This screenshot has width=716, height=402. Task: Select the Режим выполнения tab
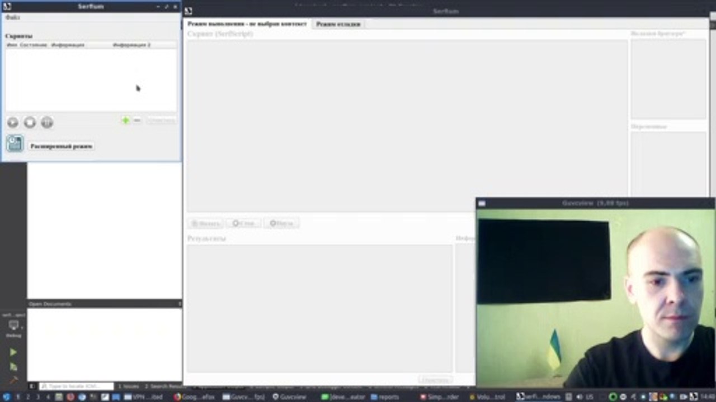pos(247,24)
